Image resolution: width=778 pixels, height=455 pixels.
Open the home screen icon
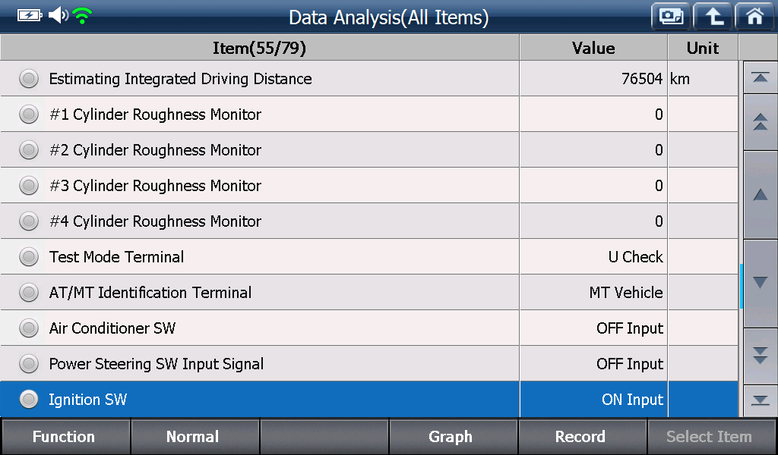pyautogui.click(x=754, y=17)
